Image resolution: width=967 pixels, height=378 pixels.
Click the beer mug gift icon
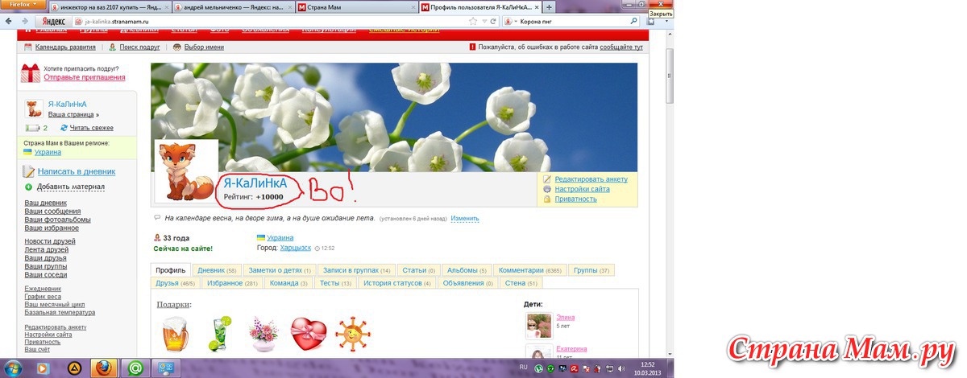[x=174, y=334]
